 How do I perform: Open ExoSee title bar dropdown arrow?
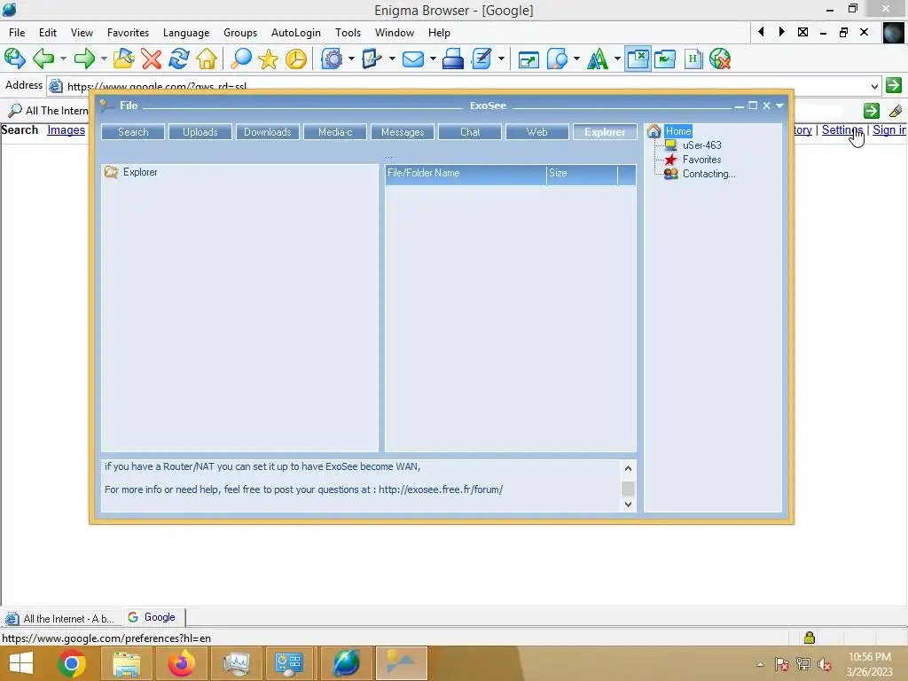(x=779, y=106)
